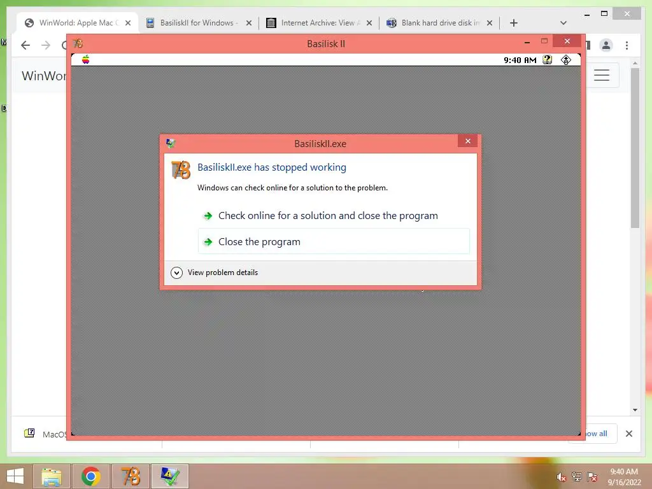The height and width of the screenshot is (489, 652).
Task: Open Windows Start button
Action: [15, 476]
